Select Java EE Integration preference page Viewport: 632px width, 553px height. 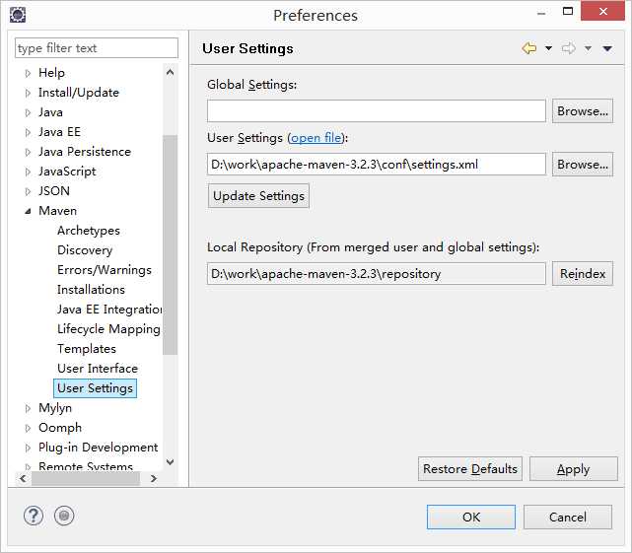(109, 310)
